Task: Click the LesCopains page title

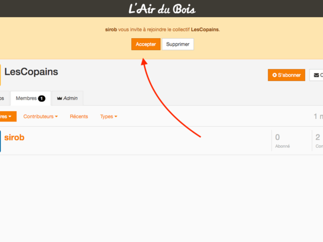Action: coord(31,72)
